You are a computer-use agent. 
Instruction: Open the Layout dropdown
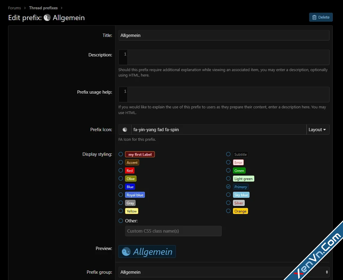coord(317,130)
